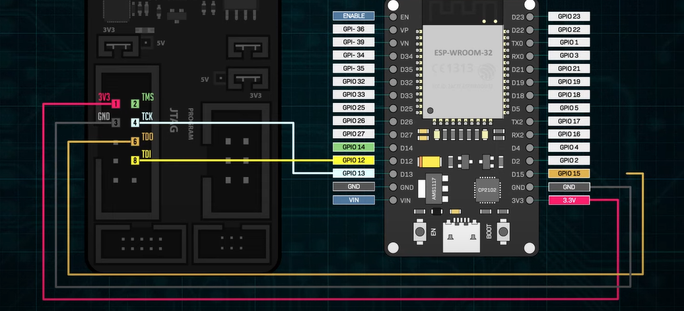
Task: Click the orange JTAG pin 6 TDO square
Action: (135, 142)
